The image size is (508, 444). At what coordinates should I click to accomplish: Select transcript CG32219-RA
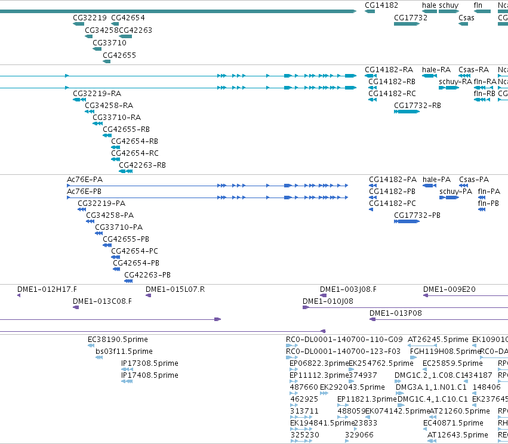tap(97, 94)
